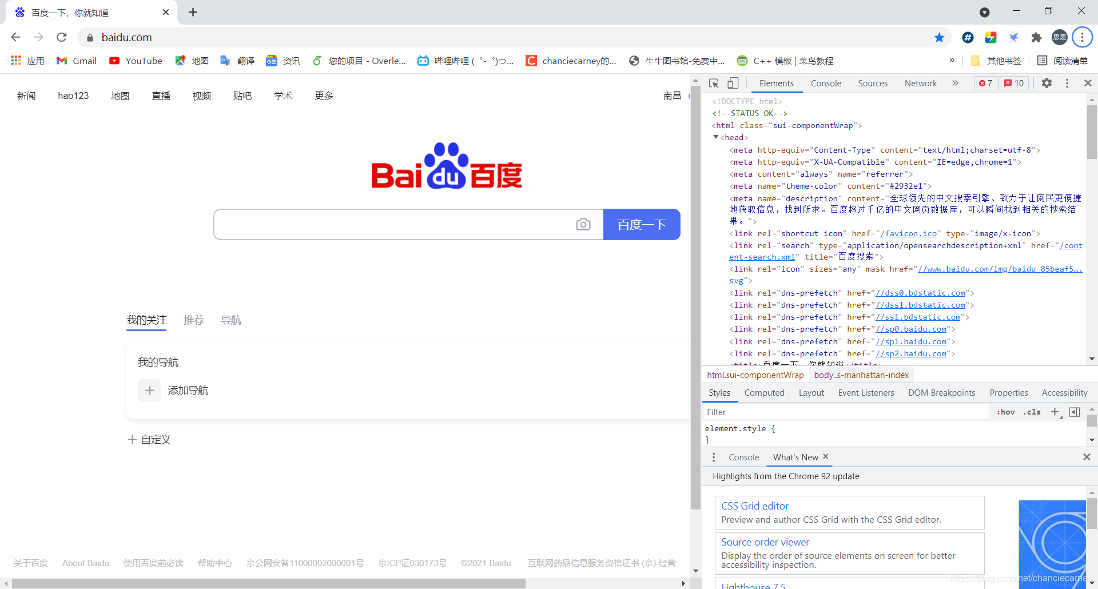The height and width of the screenshot is (589, 1098).
Task: Toggle the .cls class editor
Action: (1032, 412)
